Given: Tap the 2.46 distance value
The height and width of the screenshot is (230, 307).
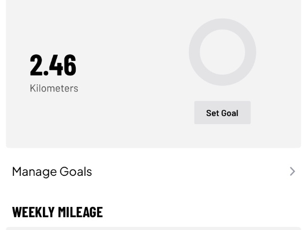Looking at the screenshot, I should (53, 65).
